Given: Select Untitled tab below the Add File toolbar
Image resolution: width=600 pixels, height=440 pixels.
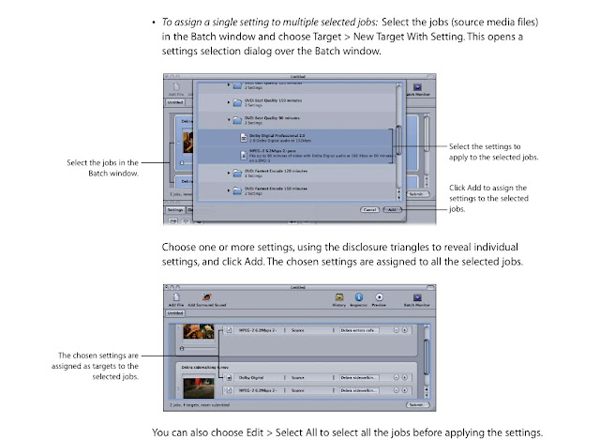Looking at the screenshot, I should coord(175,313).
